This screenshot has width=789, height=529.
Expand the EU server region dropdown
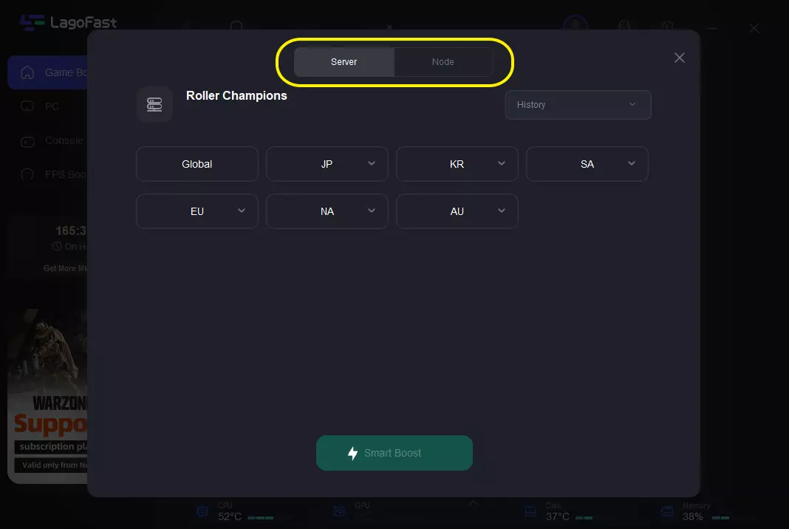tap(197, 211)
